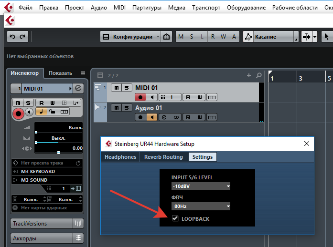Mute MIDI 01 in Inspector
Viewport: 333px width, 247px height.
point(18,103)
